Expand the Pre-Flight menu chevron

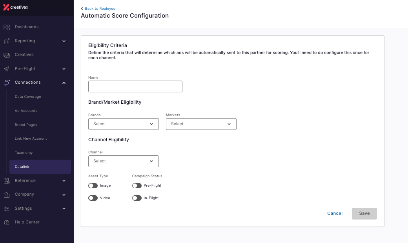(64, 69)
